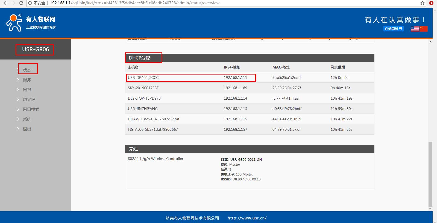
Task: Click 退出 to log out
Action: pyautogui.click(x=27, y=129)
